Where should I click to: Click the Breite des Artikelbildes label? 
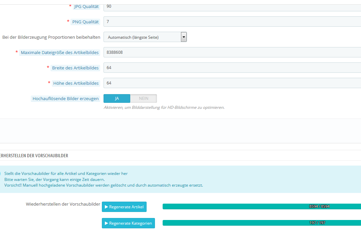(75, 68)
